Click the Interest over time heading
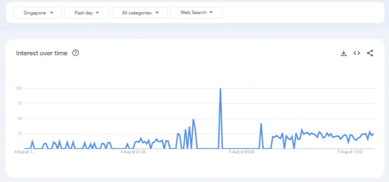389x182 pixels. (x=42, y=53)
